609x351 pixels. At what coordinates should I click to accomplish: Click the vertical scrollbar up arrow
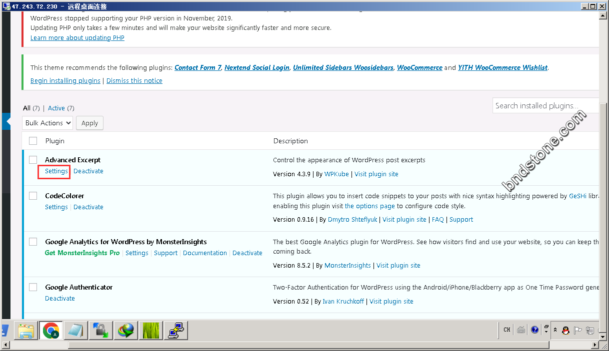[603, 16]
